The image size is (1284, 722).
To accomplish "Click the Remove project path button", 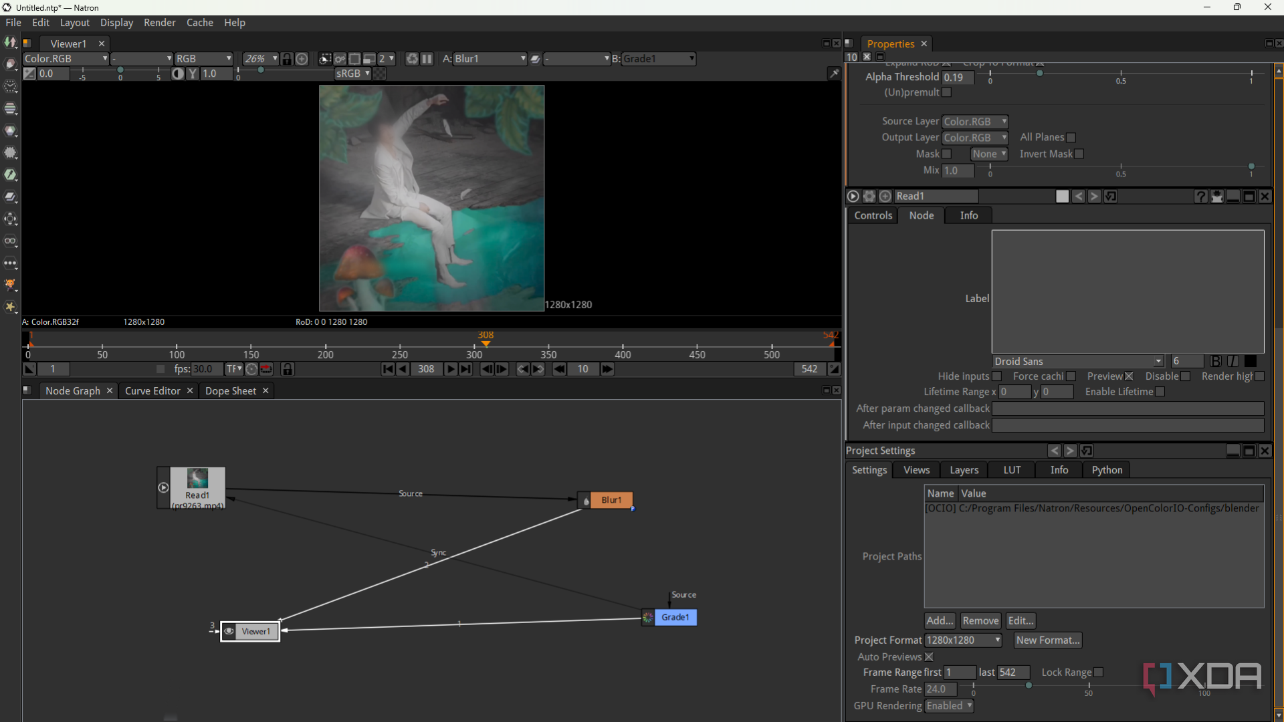I will [x=980, y=621].
